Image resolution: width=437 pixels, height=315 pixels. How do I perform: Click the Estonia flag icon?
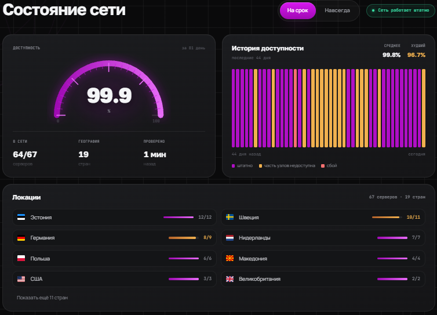coord(21,217)
